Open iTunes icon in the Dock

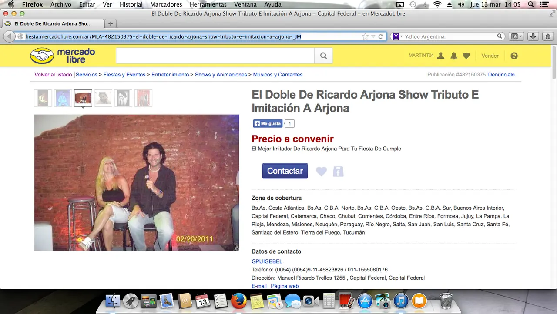[x=401, y=301]
